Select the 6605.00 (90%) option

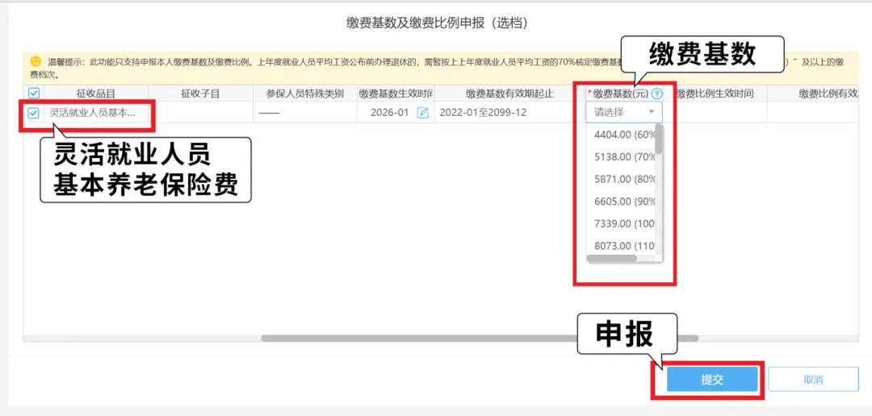(x=625, y=202)
